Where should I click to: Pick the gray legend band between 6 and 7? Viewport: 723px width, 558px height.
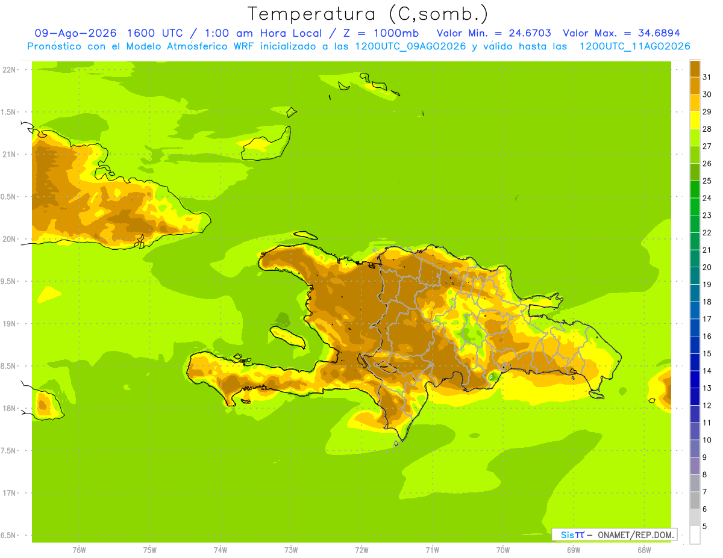click(x=695, y=500)
